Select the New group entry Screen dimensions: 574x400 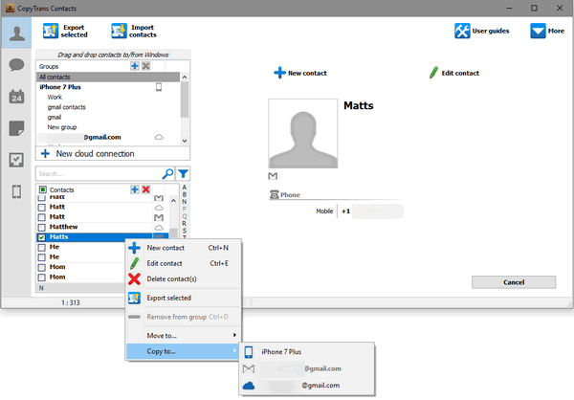[x=62, y=127]
